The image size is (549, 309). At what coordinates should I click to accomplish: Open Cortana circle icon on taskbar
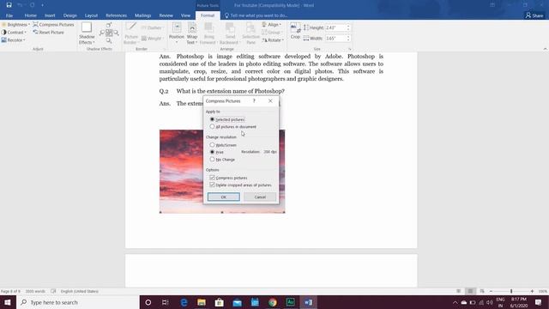pos(148,302)
